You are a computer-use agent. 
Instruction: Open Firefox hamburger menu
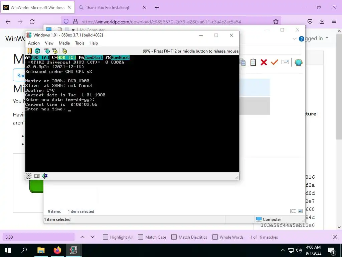pyautogui.click(x=334, y=21)
